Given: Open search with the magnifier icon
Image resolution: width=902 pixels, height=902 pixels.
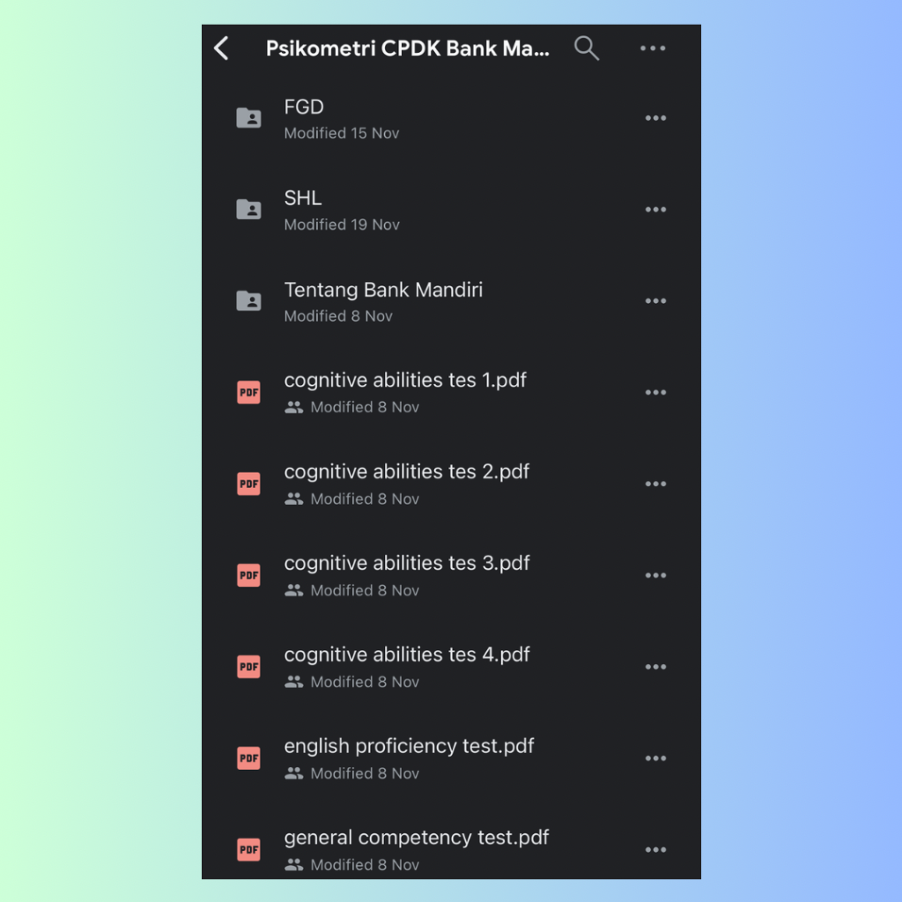Looking at the screenshot, I should coord(586,48).
